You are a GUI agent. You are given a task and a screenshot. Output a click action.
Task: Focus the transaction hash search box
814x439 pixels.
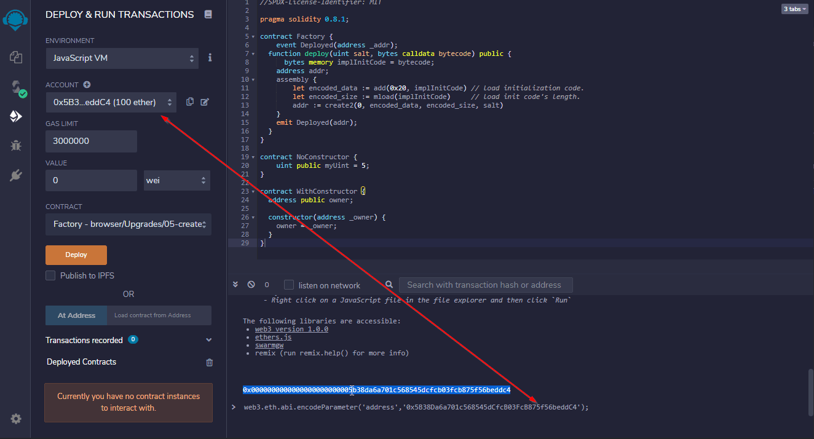coord(486,285)
